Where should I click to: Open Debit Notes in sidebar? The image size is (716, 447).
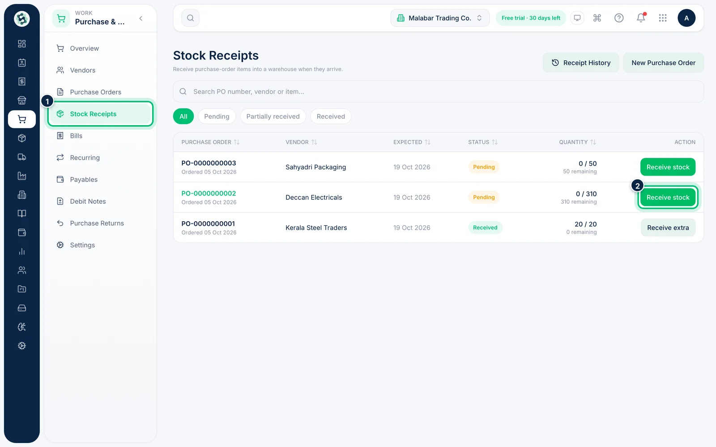click(101, 202)
